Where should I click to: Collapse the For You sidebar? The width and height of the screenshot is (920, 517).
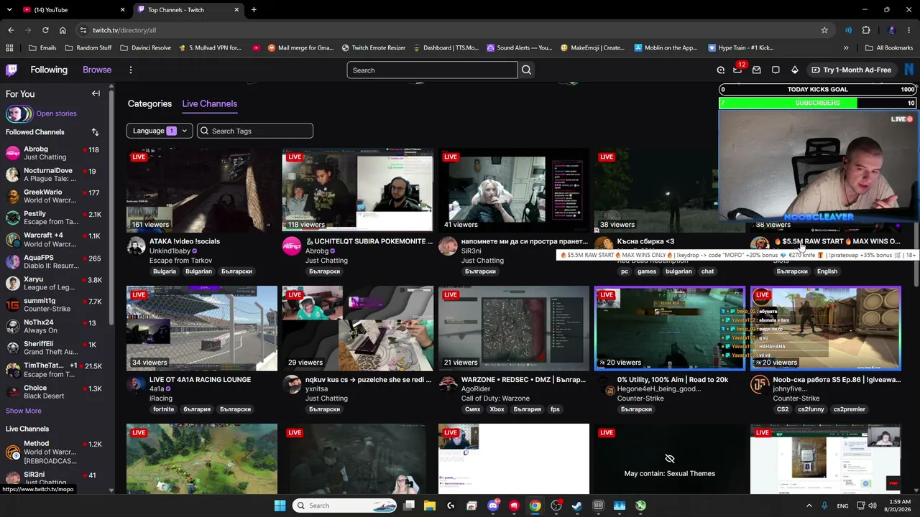tap(96, 93)
